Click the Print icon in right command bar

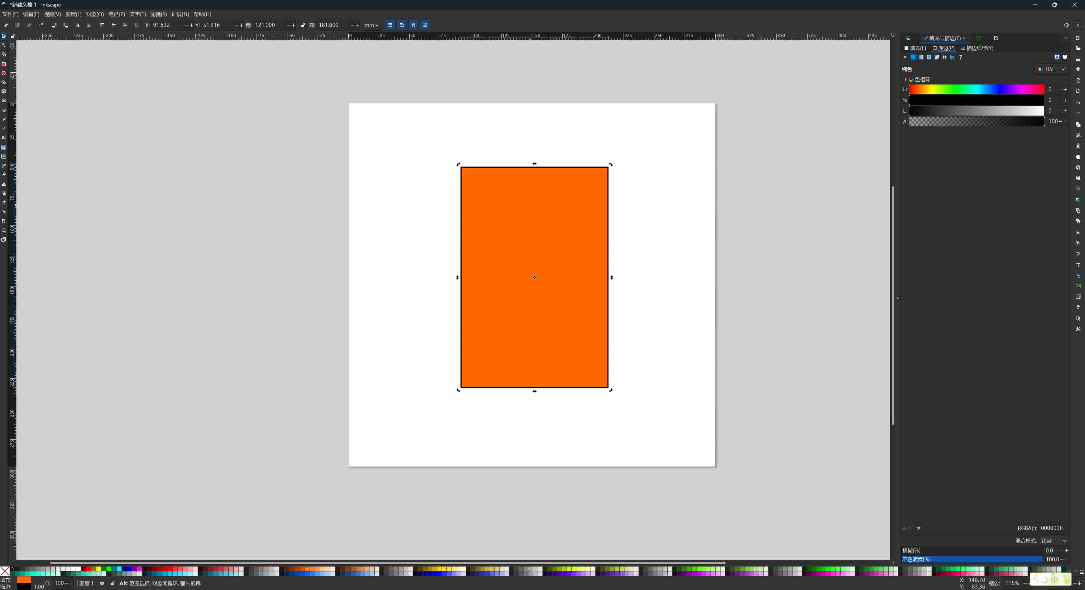(1078, 69)
